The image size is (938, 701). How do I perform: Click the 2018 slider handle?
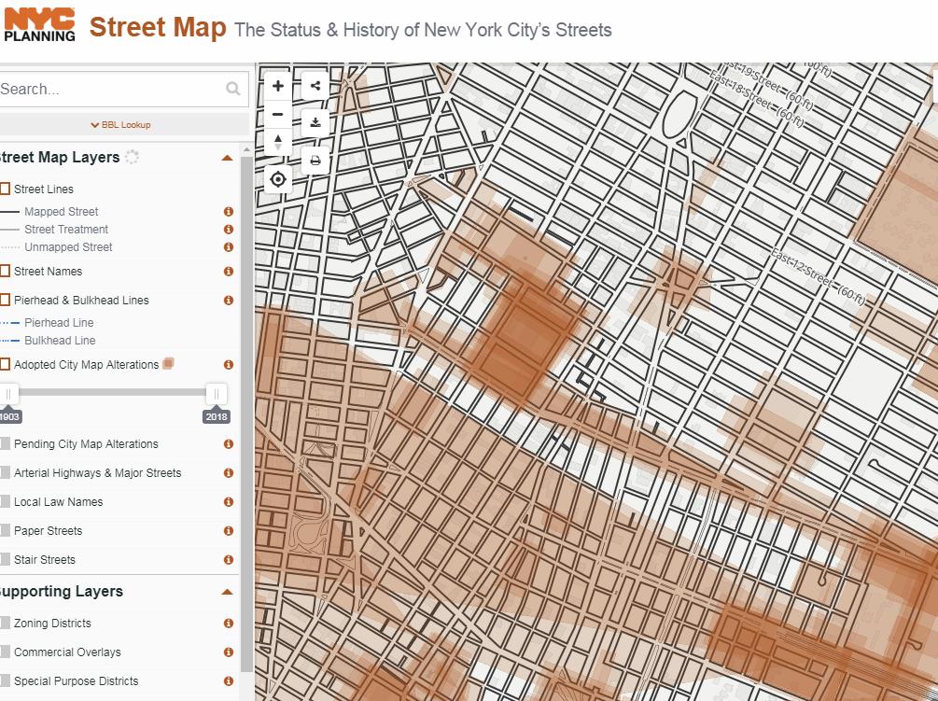coord(216,394)
